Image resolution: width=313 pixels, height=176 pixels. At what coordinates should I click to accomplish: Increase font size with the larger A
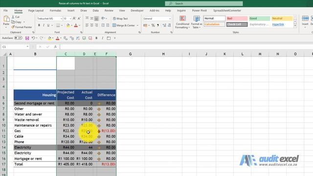click(74, 19)
